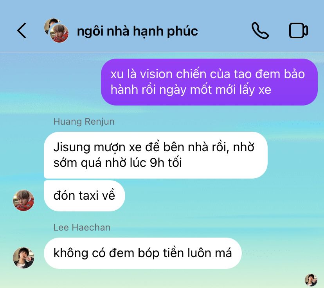Select the message 'Jisung mượn xe để bên nhà rồi'
Viewport: 324px width, 288px height.
click(x=156, y=155)
